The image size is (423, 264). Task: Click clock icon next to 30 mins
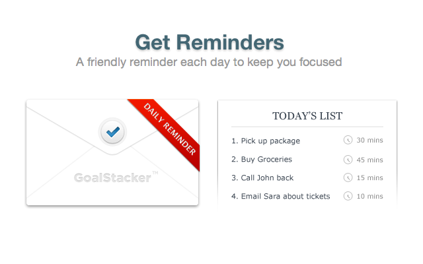(x=348, y=141)
